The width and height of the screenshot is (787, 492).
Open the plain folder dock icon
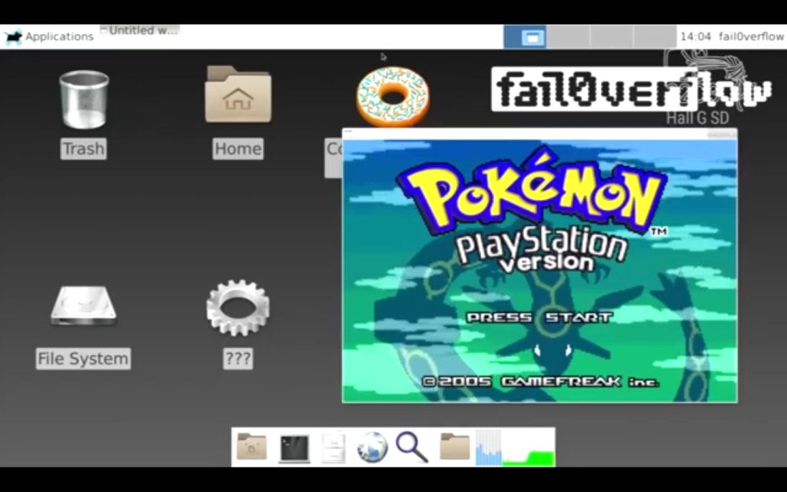455,447
